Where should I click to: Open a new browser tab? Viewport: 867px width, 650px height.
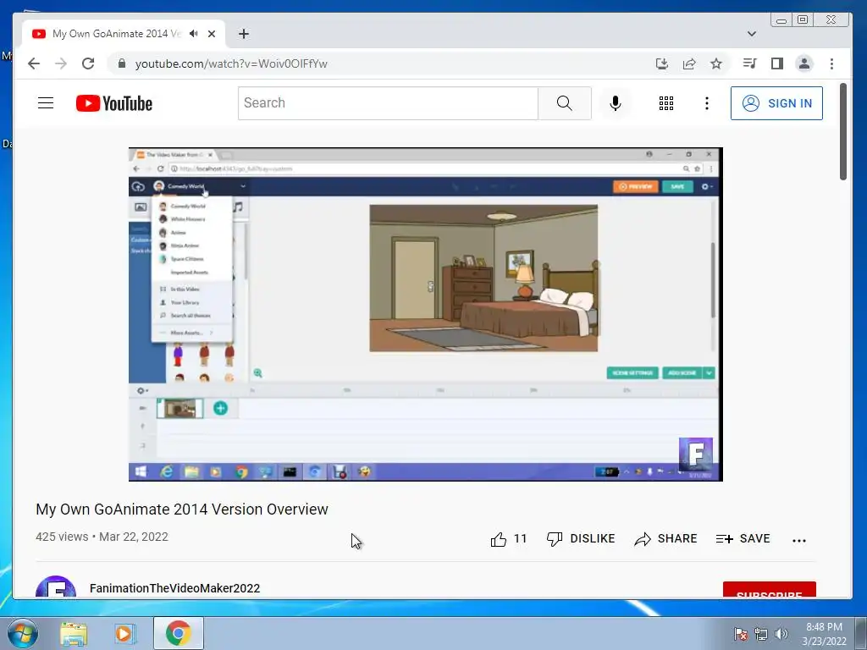(x=244, y=34)
